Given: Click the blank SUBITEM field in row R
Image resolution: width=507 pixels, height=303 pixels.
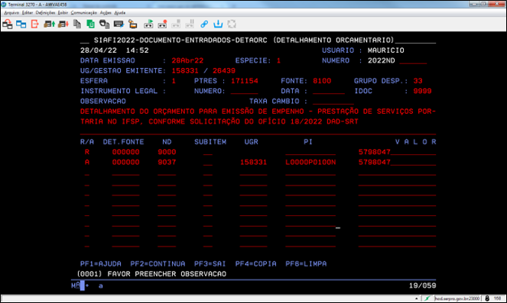Looking at the screenshot, I should click(208, 153).
